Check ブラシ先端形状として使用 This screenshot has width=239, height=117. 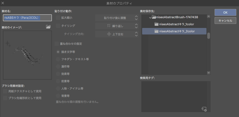[5, 98]
